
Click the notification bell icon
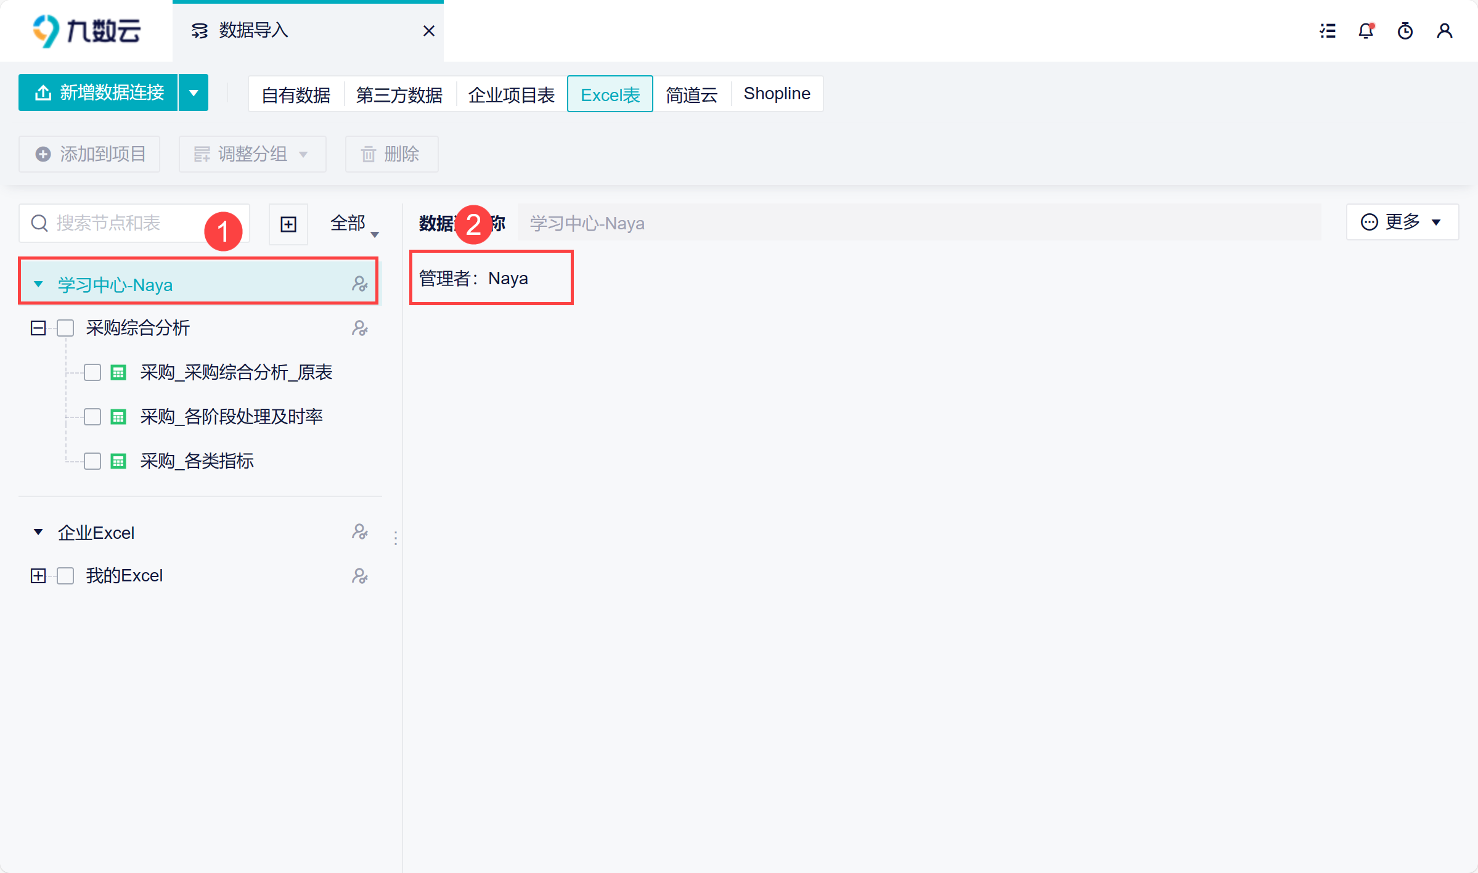[1366, 31]
